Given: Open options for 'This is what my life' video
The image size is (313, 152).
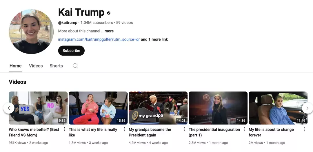Looking at the screenshot, I should [124, 129].
